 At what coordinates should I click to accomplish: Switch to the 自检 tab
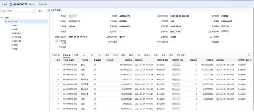pos(107,55)
